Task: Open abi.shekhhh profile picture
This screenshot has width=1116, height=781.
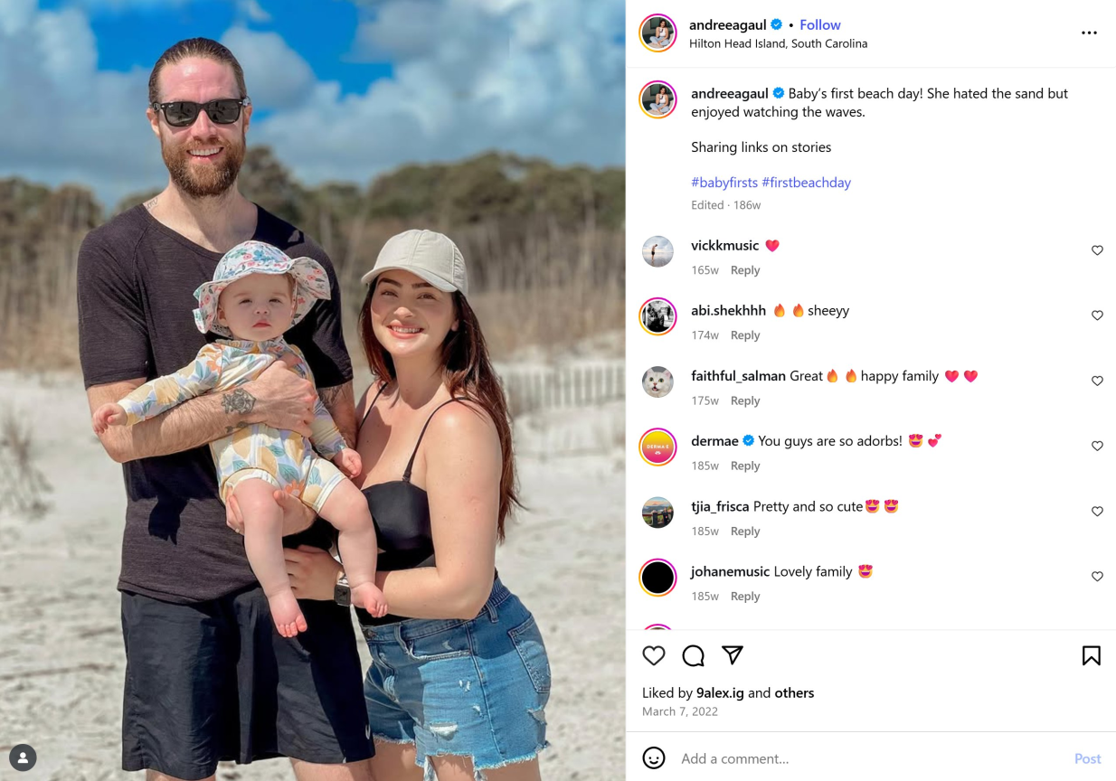Action: pyautogui.click(x=657, y=316)
